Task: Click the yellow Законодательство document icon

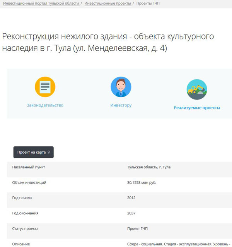Action: [x=45, y=87]
